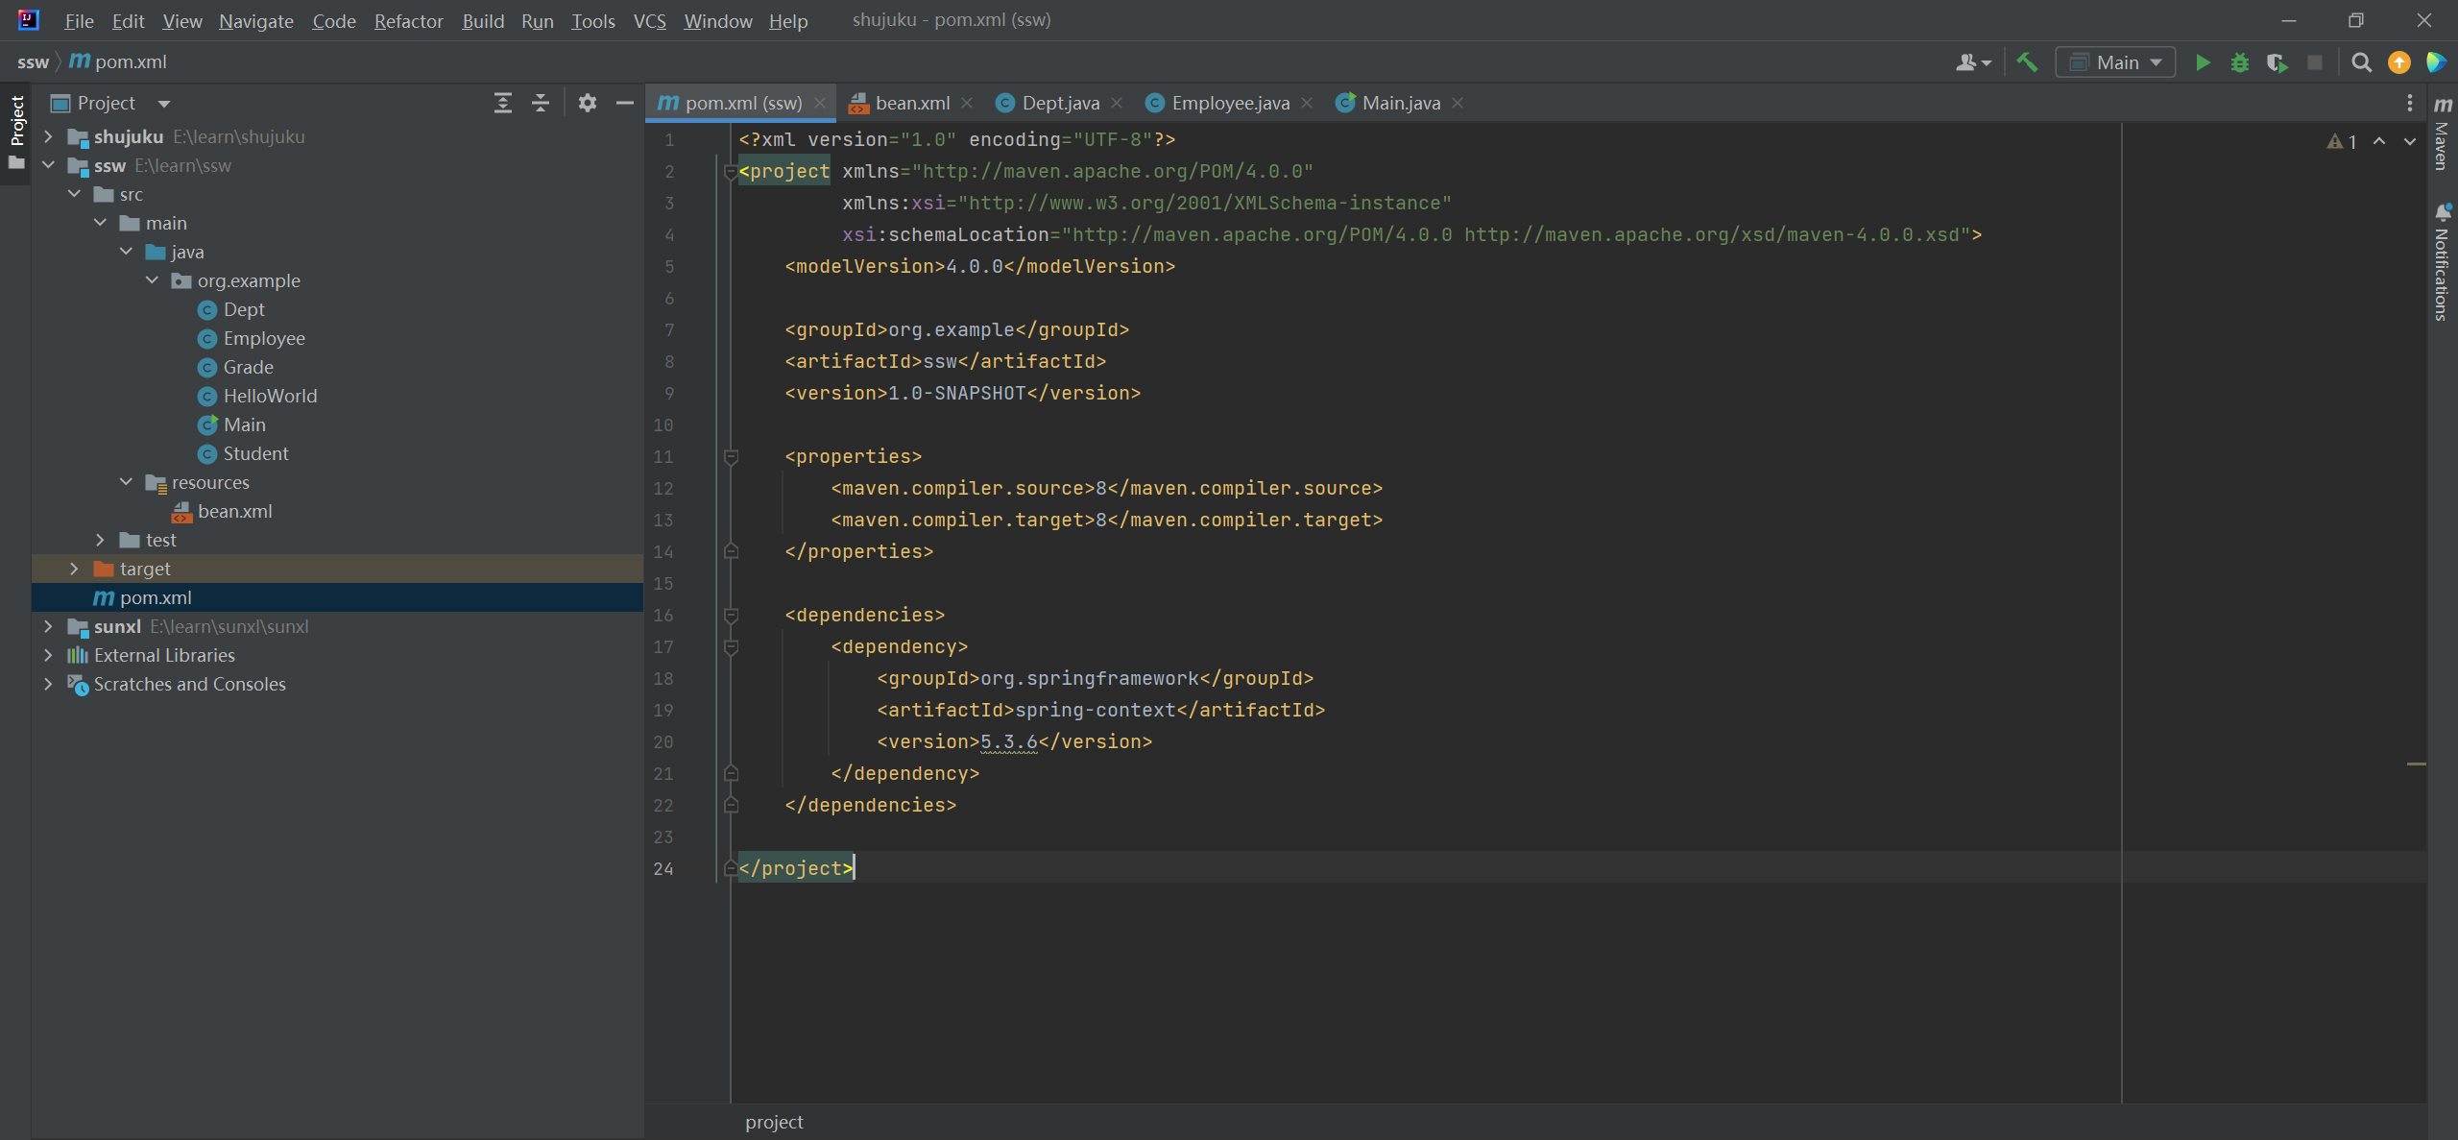Click Run with Coverage shield icon

pyautogui.click(x=2277, y=62)
